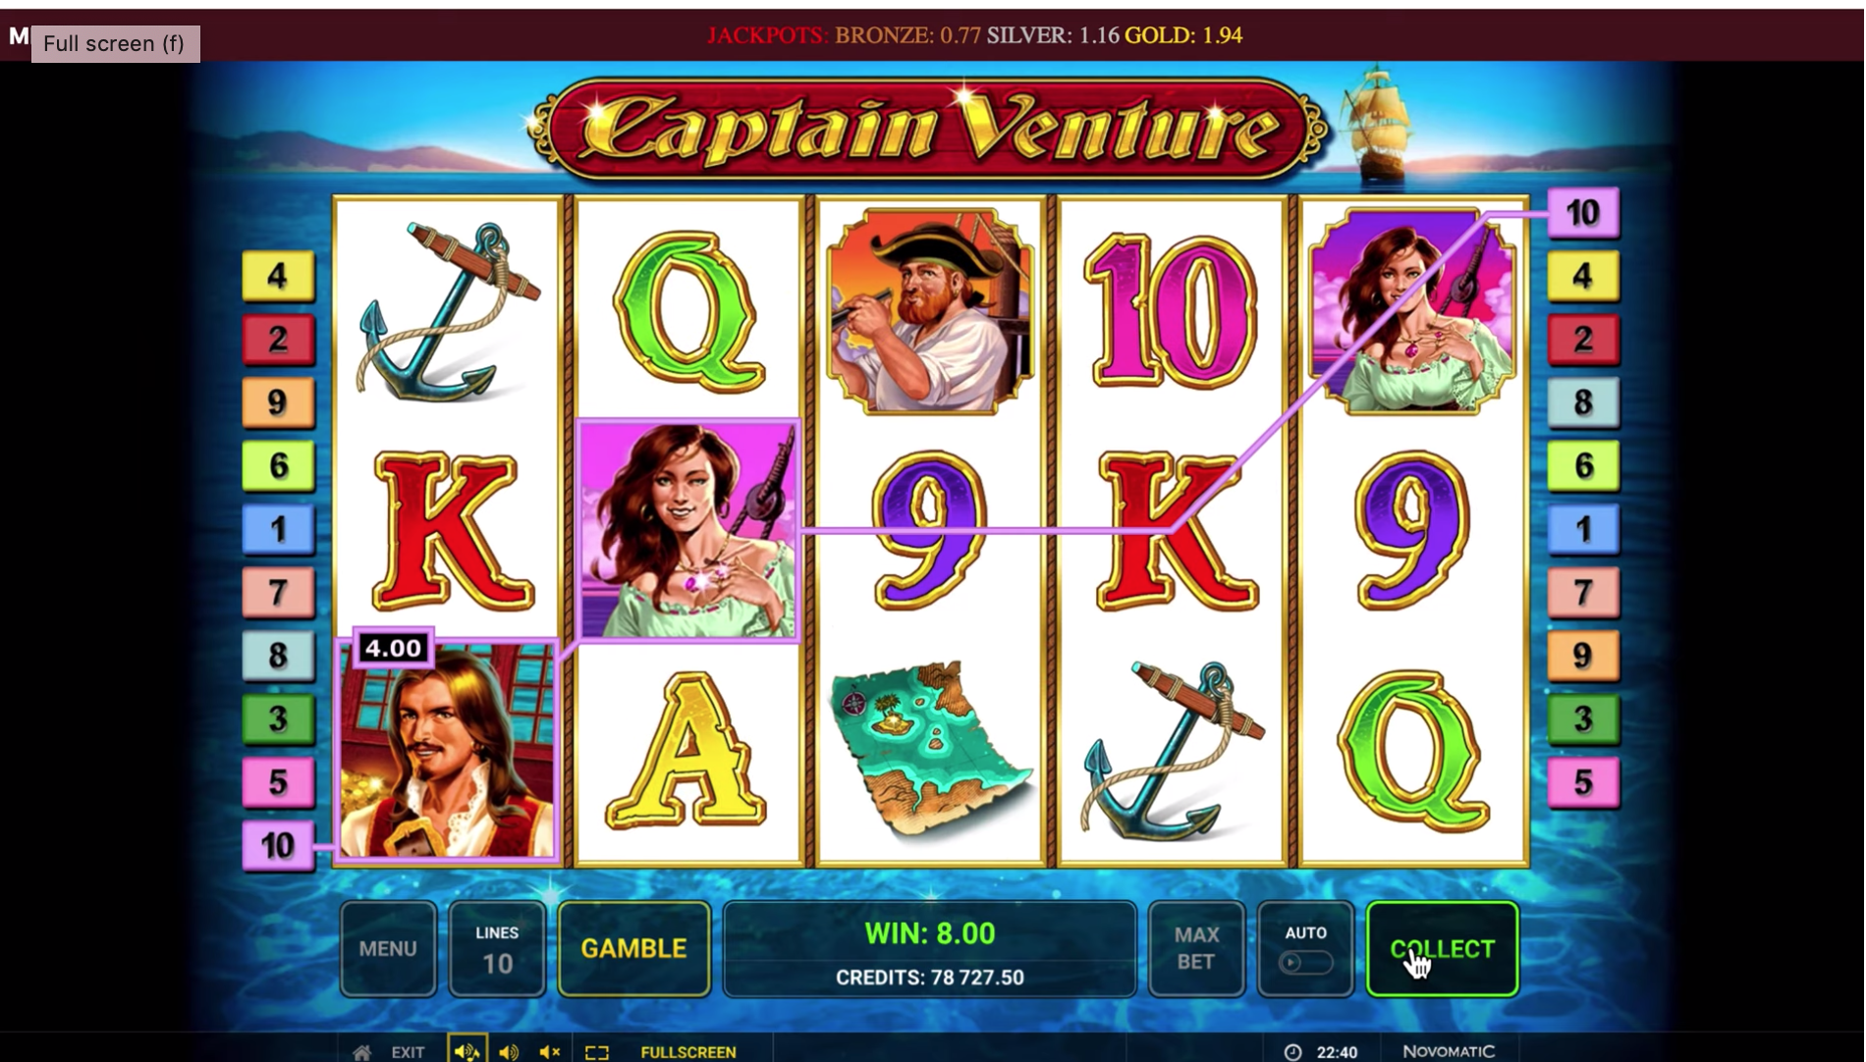Click the green payline 3 swatch on left
The width and height of the screenshot is (1866, 1062).
278,718
